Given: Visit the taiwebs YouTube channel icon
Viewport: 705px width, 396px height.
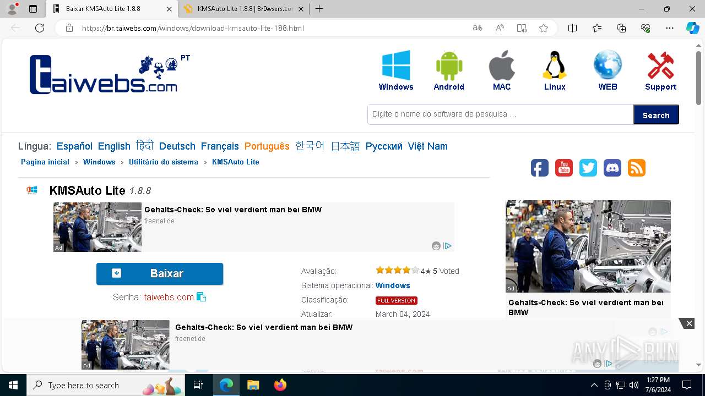Looking at the screenshot, I should click(x=564, y=168).
